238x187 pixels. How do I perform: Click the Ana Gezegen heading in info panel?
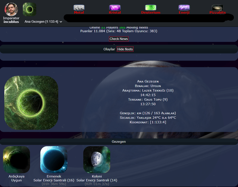tap(148, 82)
